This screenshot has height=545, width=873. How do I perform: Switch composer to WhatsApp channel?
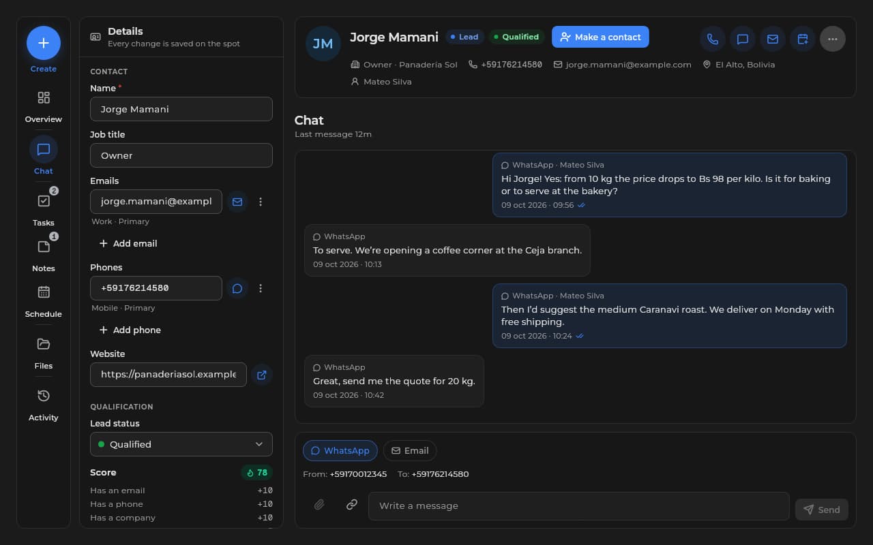[340, 450]
